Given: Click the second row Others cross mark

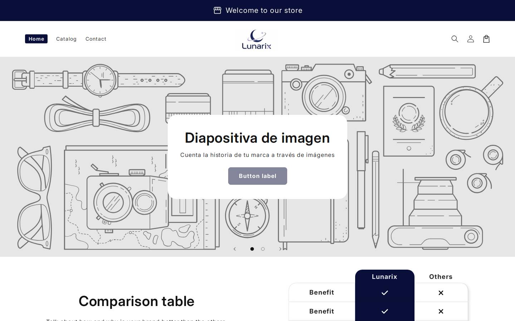Looking at the screenshot, I should pyautogui.click(x=441, y=311).
